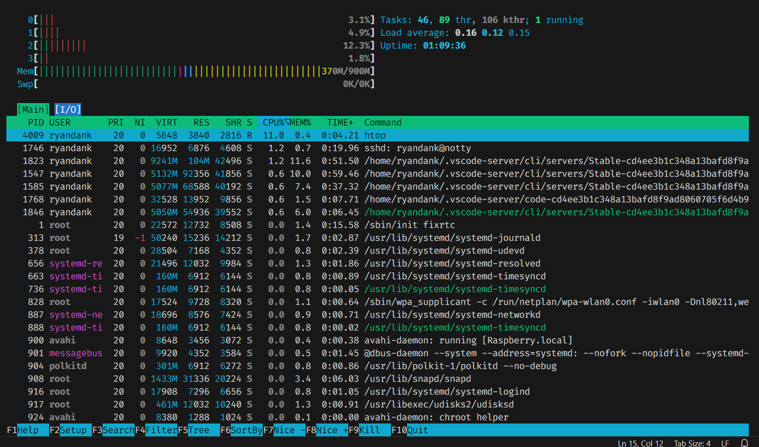Select avahi-daemon: running [Raspberry.local] row
The height and width of the screenshot is (447, 759).
pyautogui.click(x=378, y=340)
